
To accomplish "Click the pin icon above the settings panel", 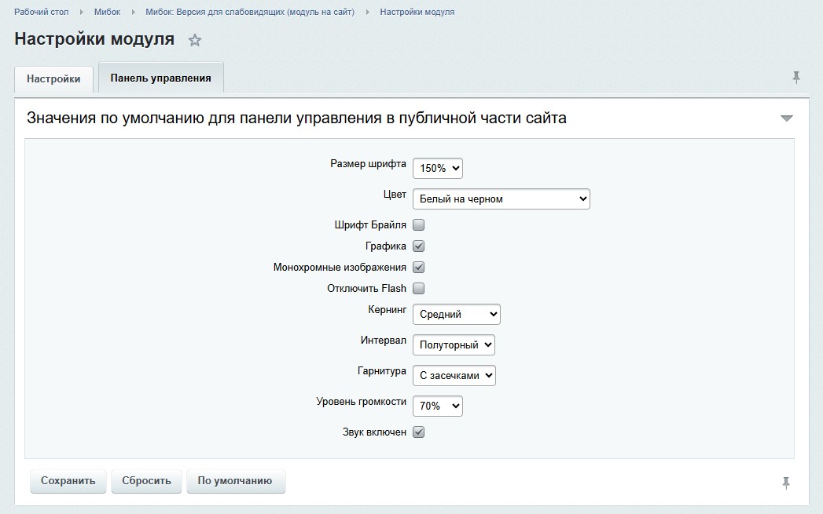I will pos(797,78).
